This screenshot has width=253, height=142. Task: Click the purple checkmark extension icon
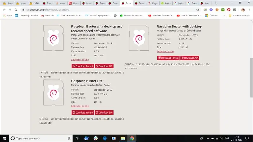pyautogui.click(x=211, y=10)
